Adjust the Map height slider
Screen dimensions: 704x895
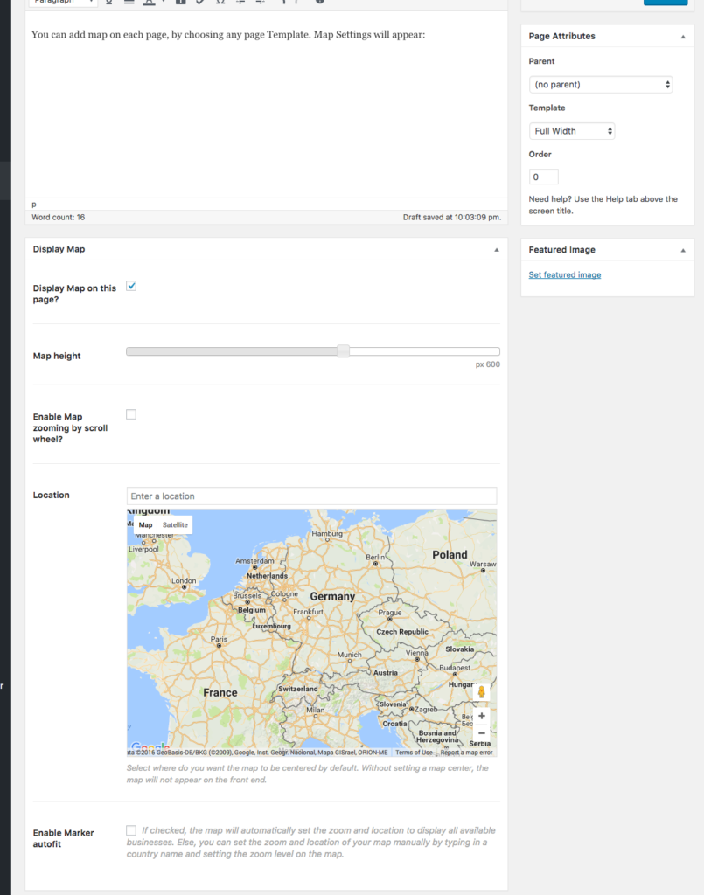click(x=342, y=350)
